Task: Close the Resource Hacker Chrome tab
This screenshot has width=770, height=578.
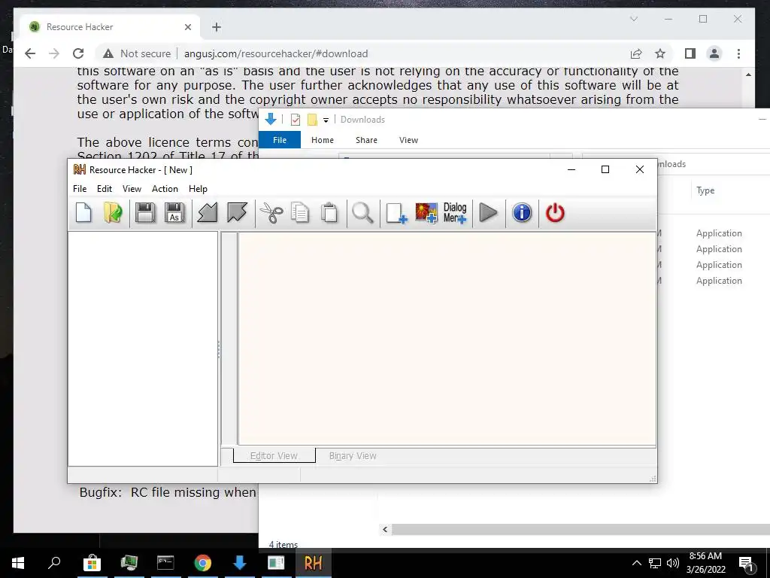Action: point(187,27)
